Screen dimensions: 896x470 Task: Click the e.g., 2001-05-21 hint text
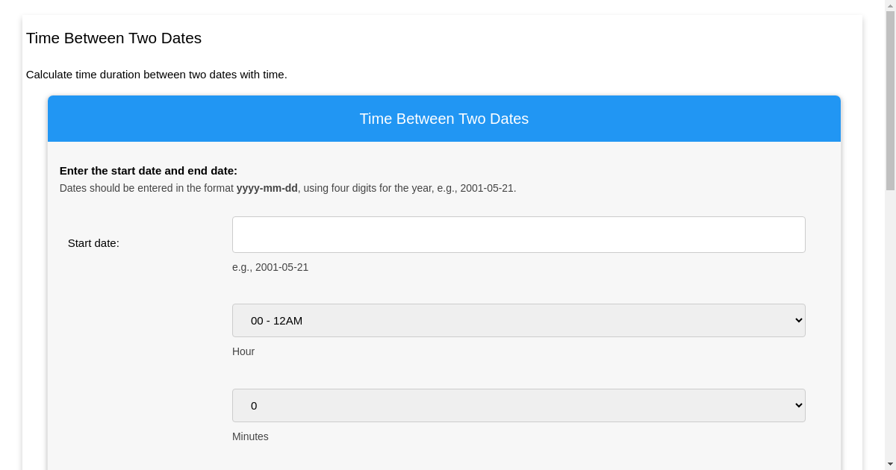(270, 267)
